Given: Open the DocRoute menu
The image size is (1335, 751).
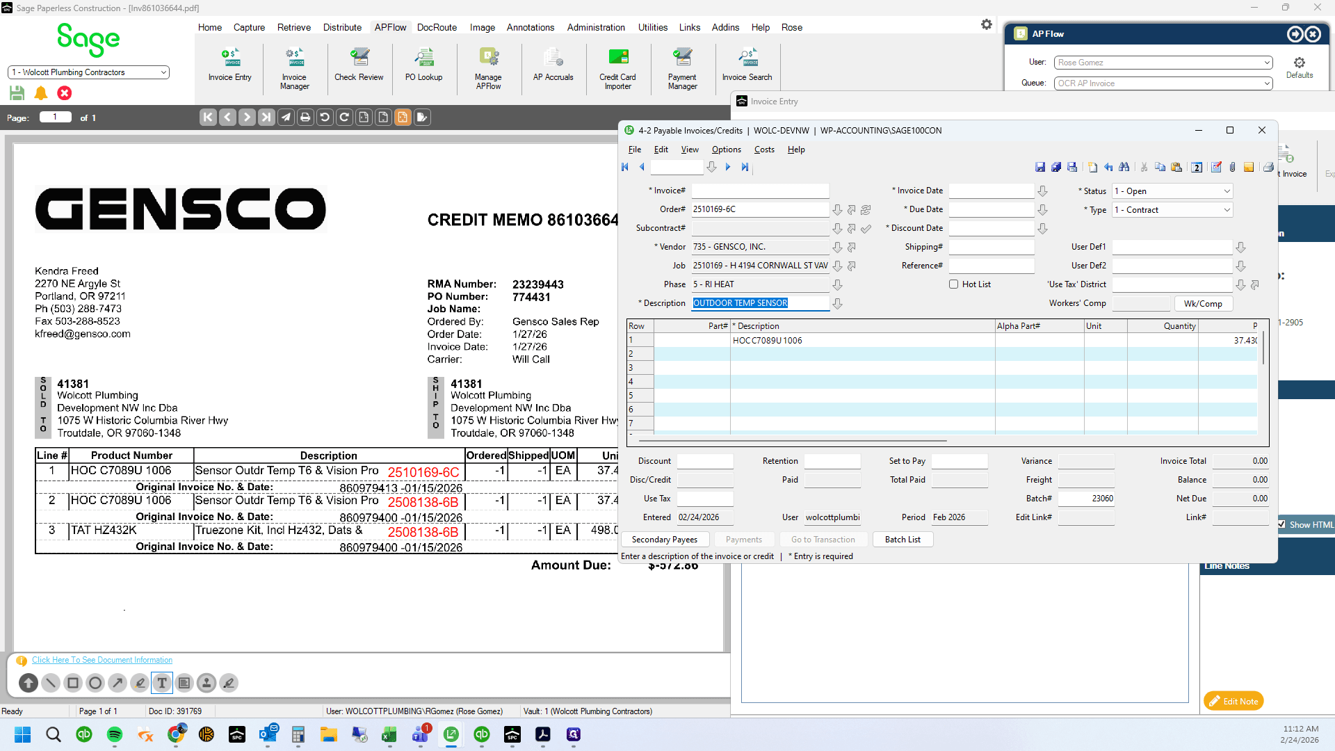Looking at the screenshot, I should pyautogui.click(x=437, y=27).
